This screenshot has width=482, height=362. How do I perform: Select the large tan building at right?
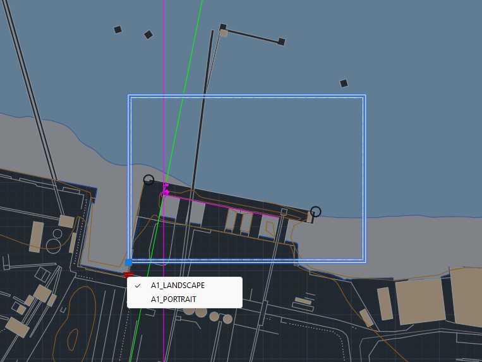(420, 301)
